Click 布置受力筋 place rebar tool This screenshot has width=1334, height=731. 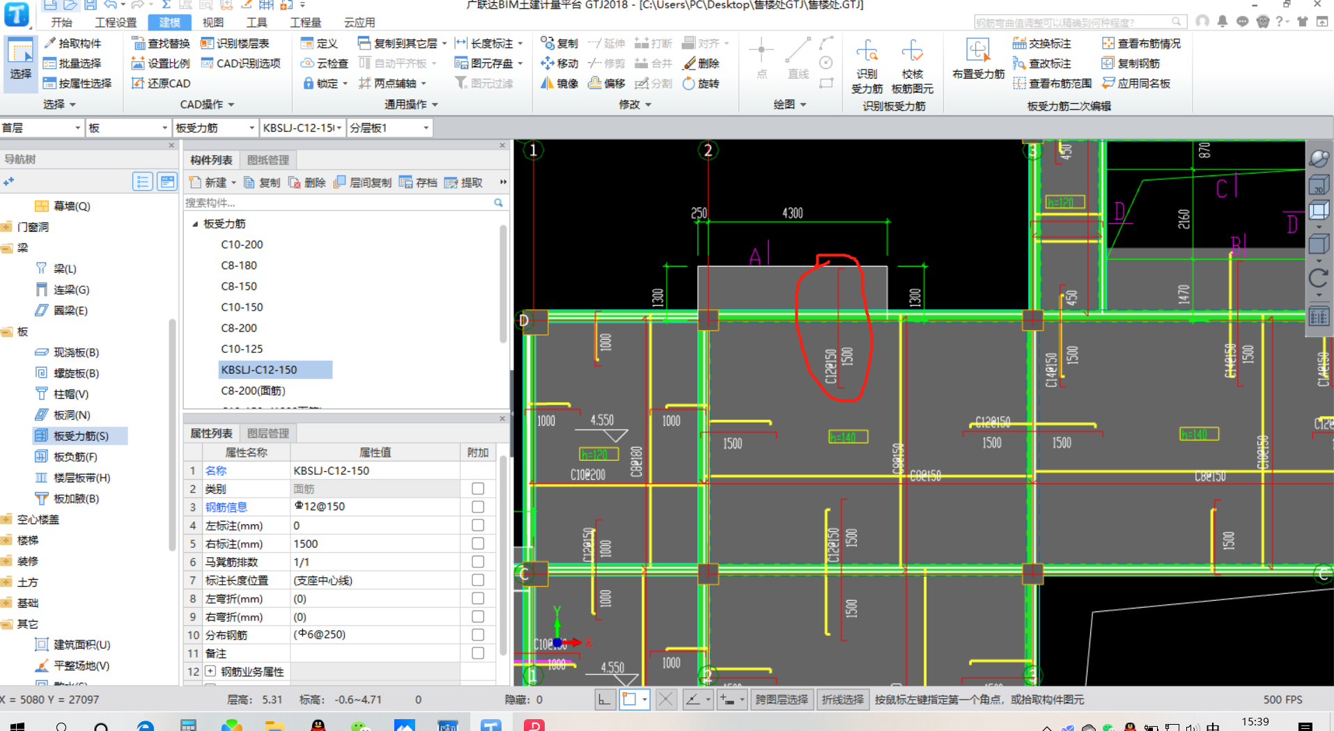(978, 60)
